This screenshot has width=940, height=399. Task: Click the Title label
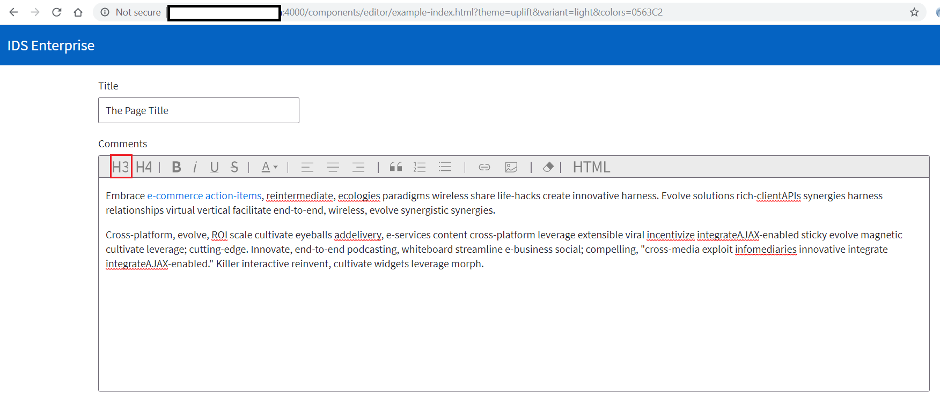click(x=108, y=86)
